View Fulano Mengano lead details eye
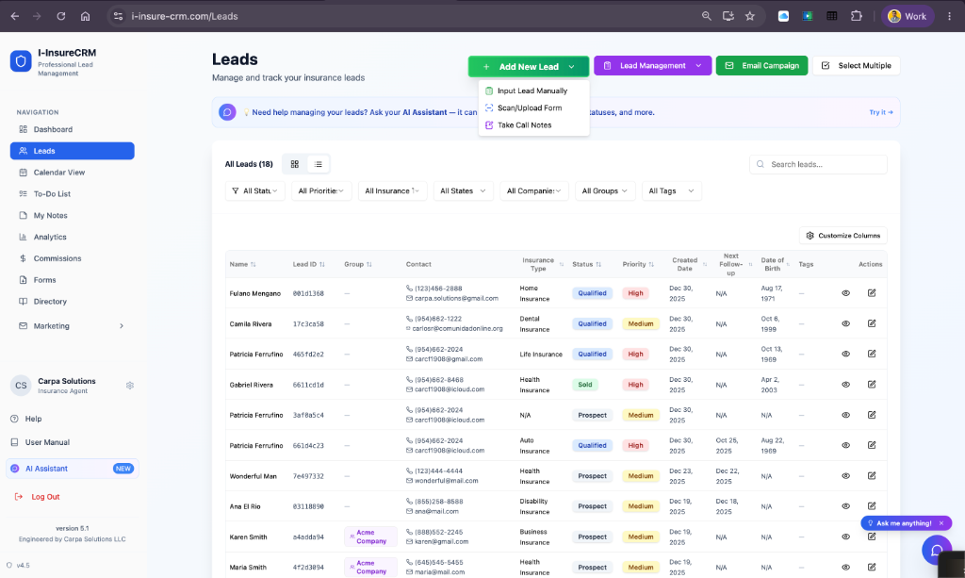965x578 pixels. point(845,293)
